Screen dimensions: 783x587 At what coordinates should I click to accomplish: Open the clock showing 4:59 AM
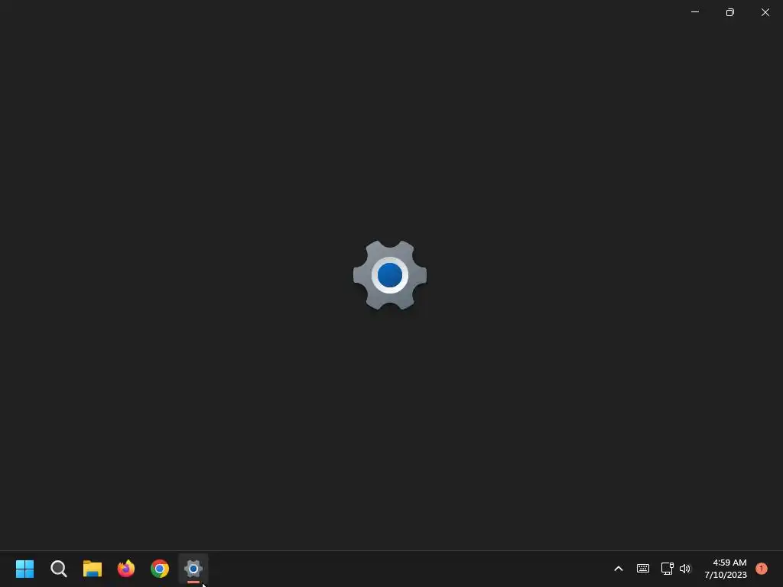726,569
